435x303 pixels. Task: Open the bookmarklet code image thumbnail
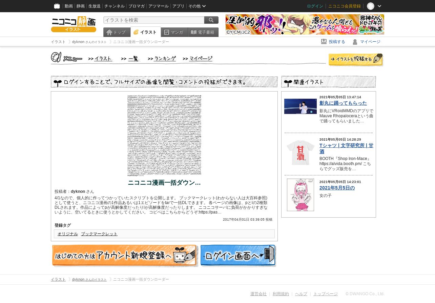164,136
